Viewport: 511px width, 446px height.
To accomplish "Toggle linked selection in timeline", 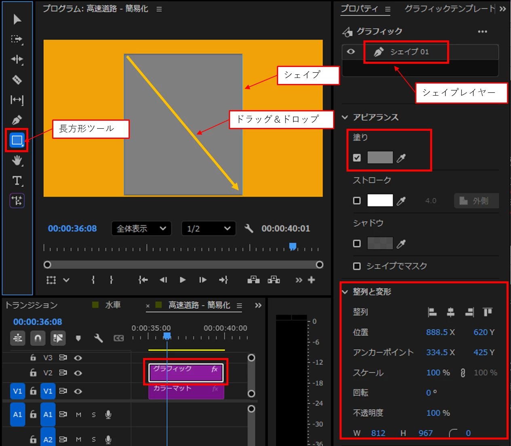I will click(58, 338).
